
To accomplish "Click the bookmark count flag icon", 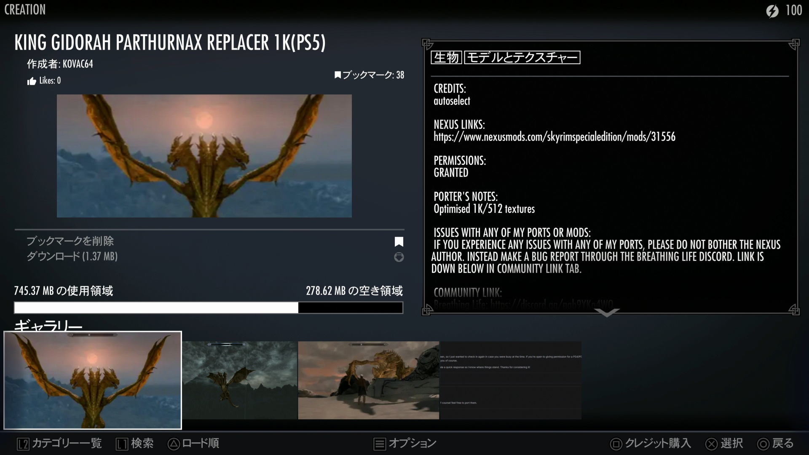I will click(338, 75).
